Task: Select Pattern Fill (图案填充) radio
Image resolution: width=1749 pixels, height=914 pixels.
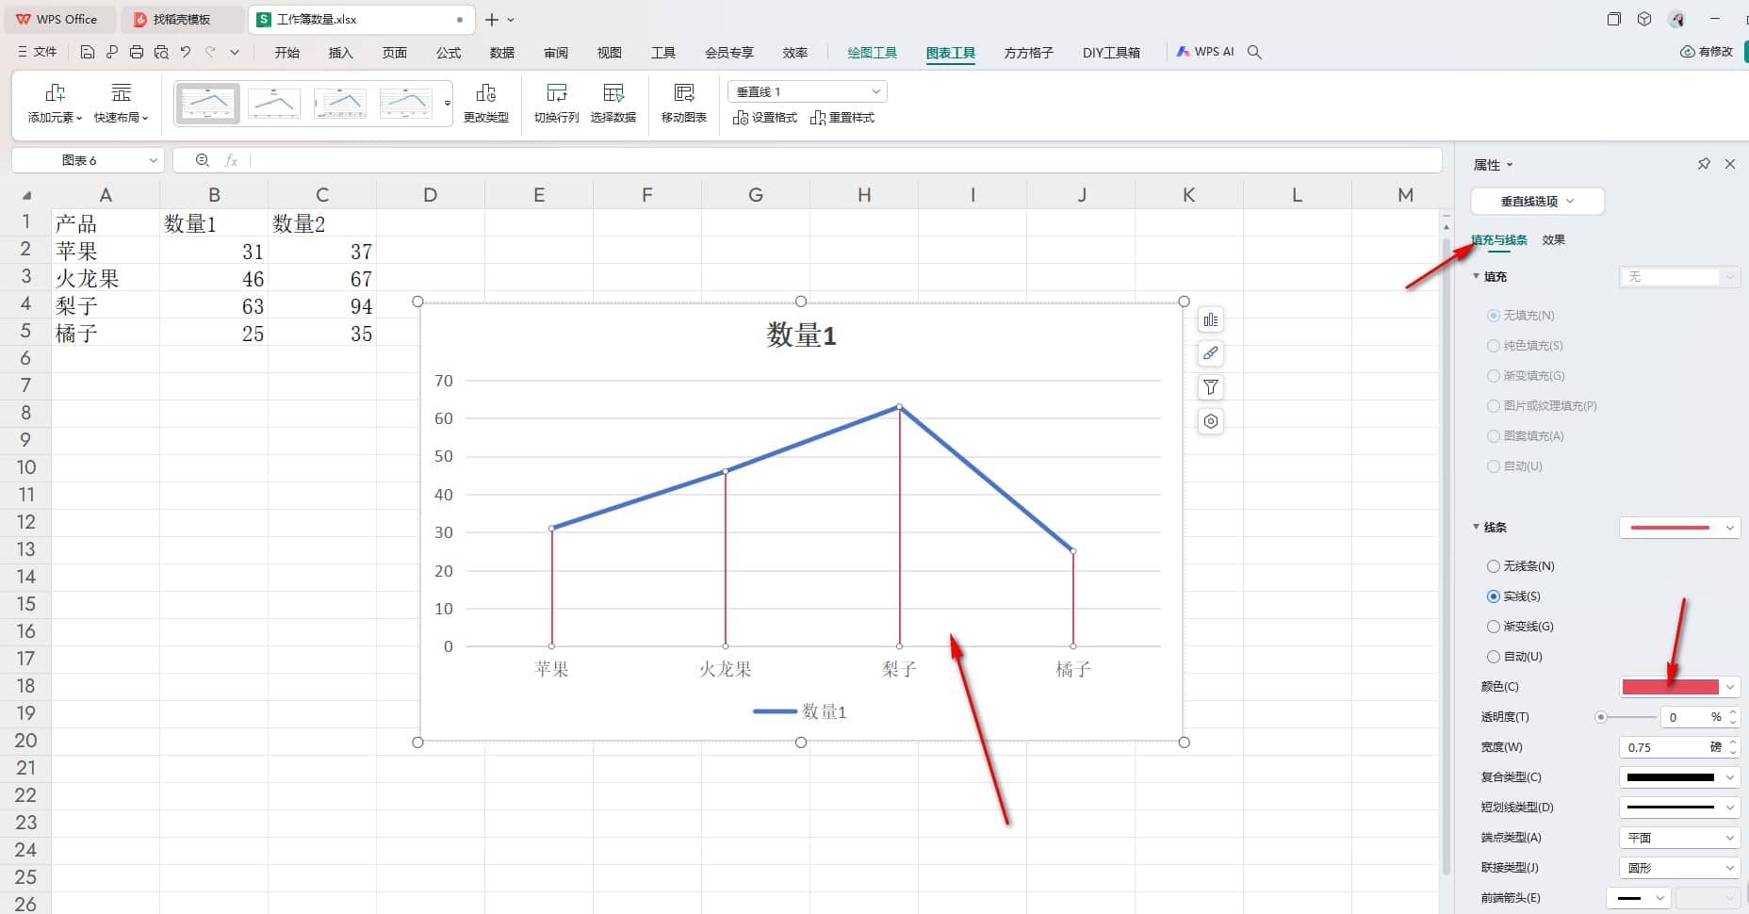Action: pyautogui.click(x=1493, y=436)
